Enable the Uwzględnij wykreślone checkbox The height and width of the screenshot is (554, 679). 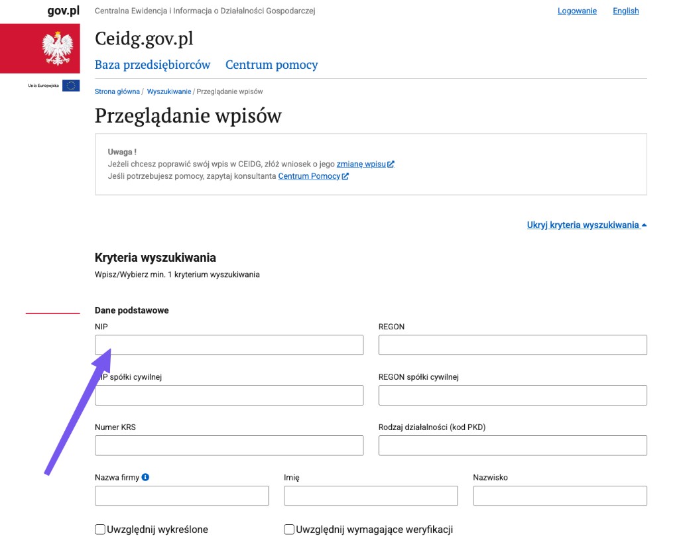pyautogui.click(x=100, y=529)
